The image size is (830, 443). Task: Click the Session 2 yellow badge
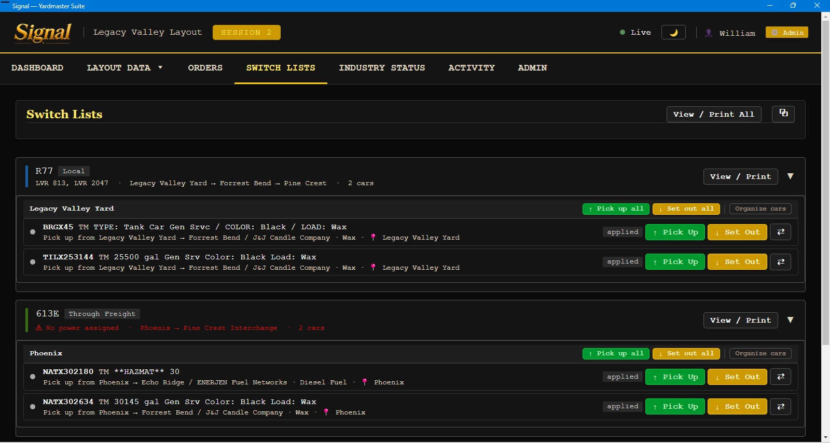[246, 33]
